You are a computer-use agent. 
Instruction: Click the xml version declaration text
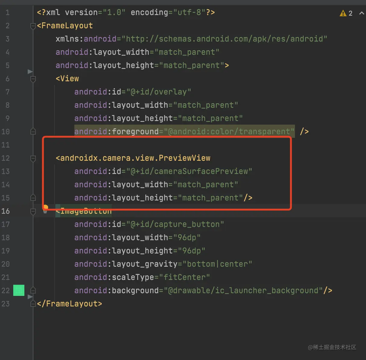126,12
